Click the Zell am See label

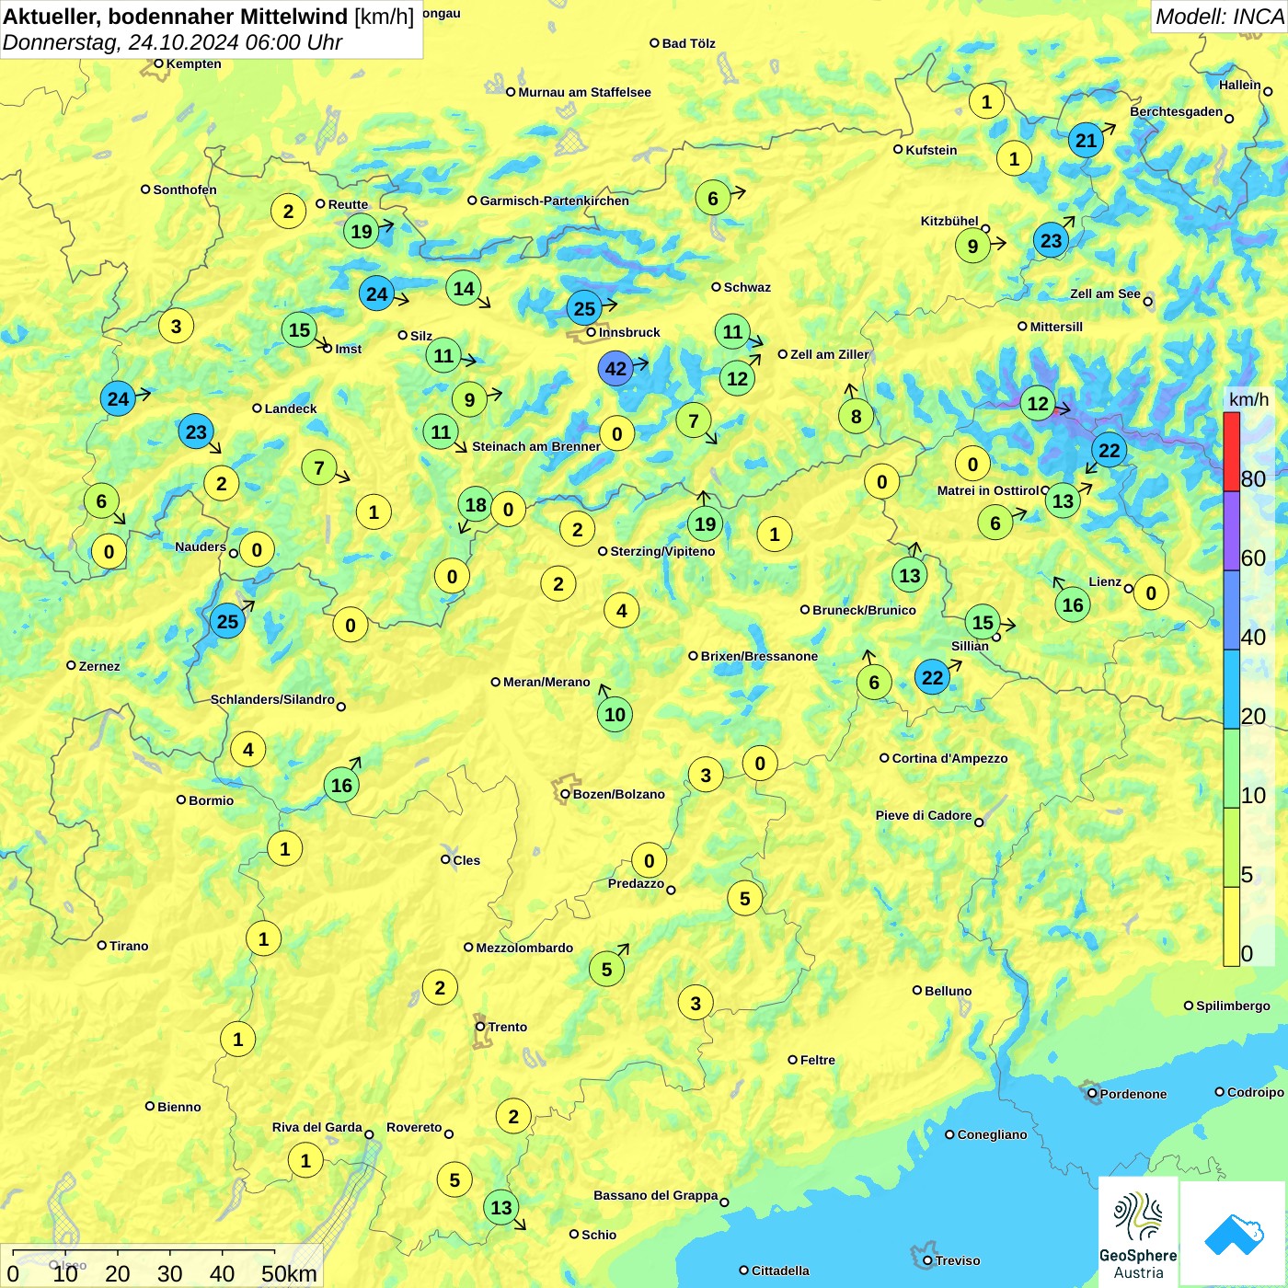1105,293
